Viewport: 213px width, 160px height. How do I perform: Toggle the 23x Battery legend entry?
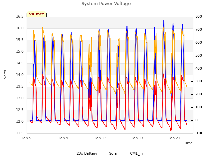point(84,153)
